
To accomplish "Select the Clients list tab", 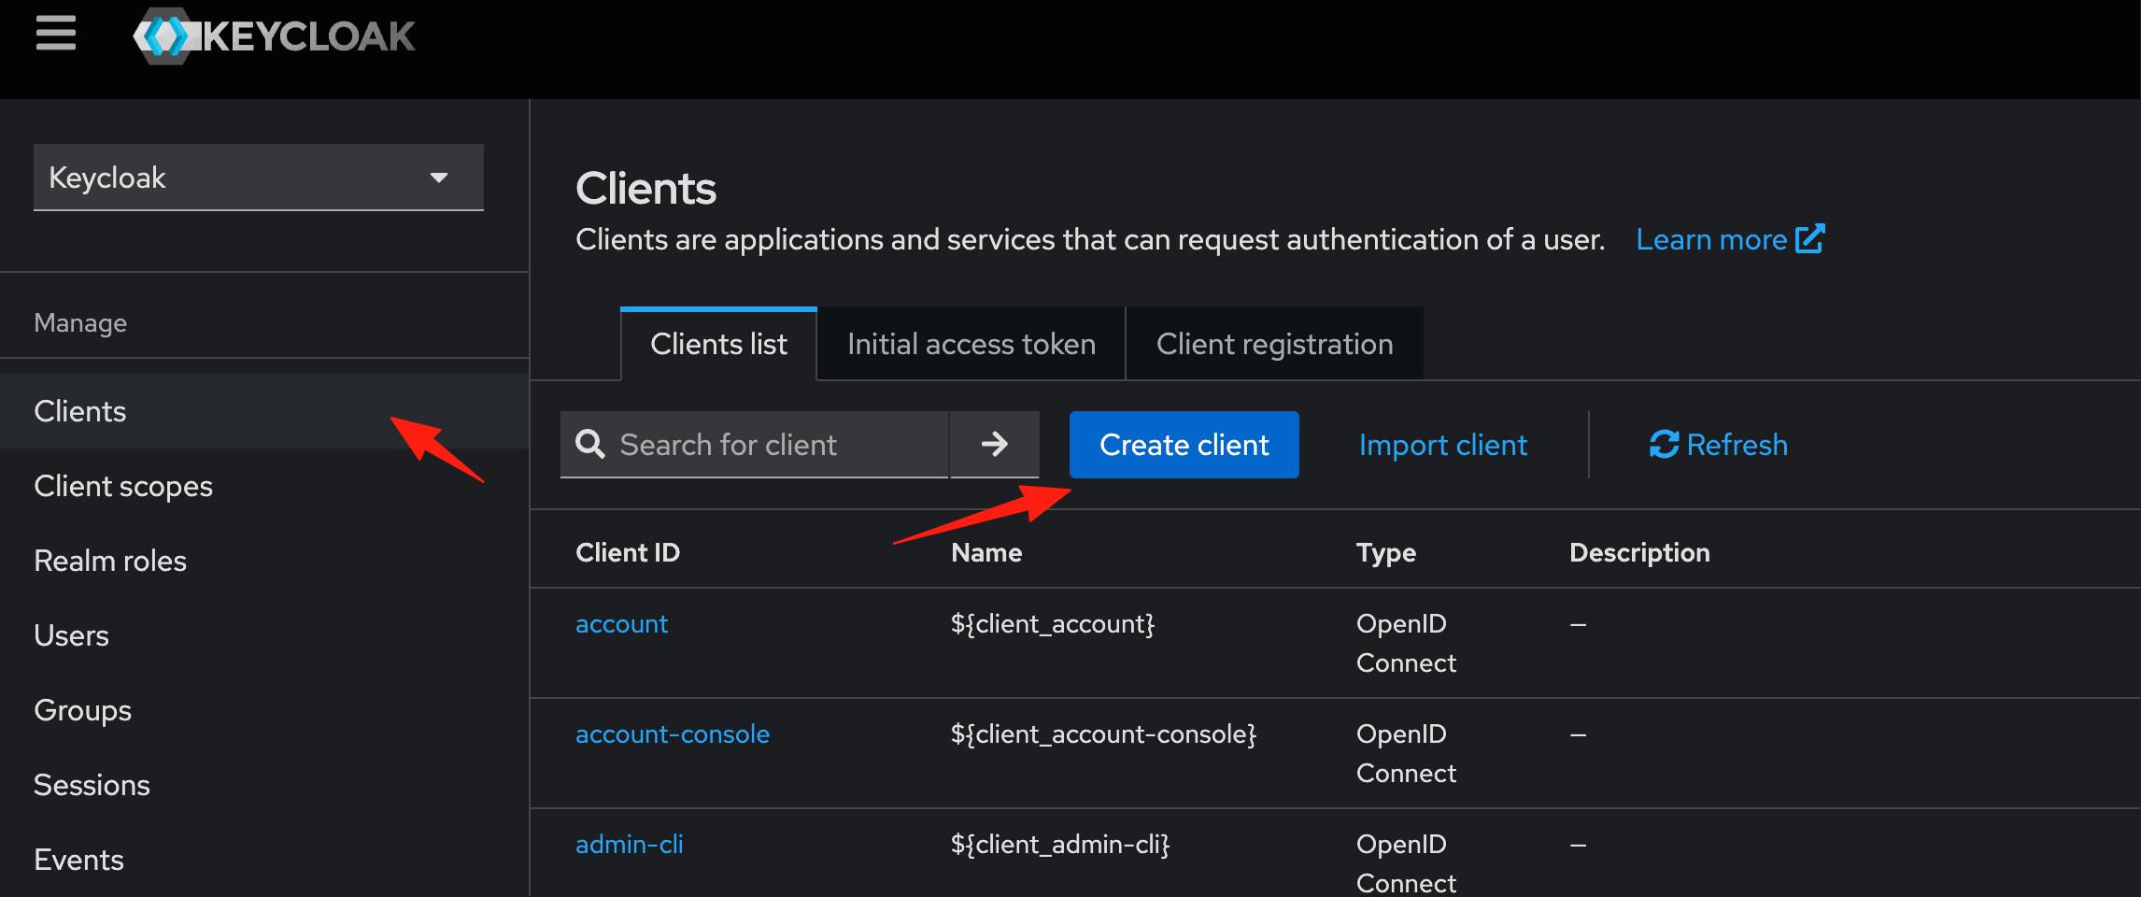I will point(718,344).
